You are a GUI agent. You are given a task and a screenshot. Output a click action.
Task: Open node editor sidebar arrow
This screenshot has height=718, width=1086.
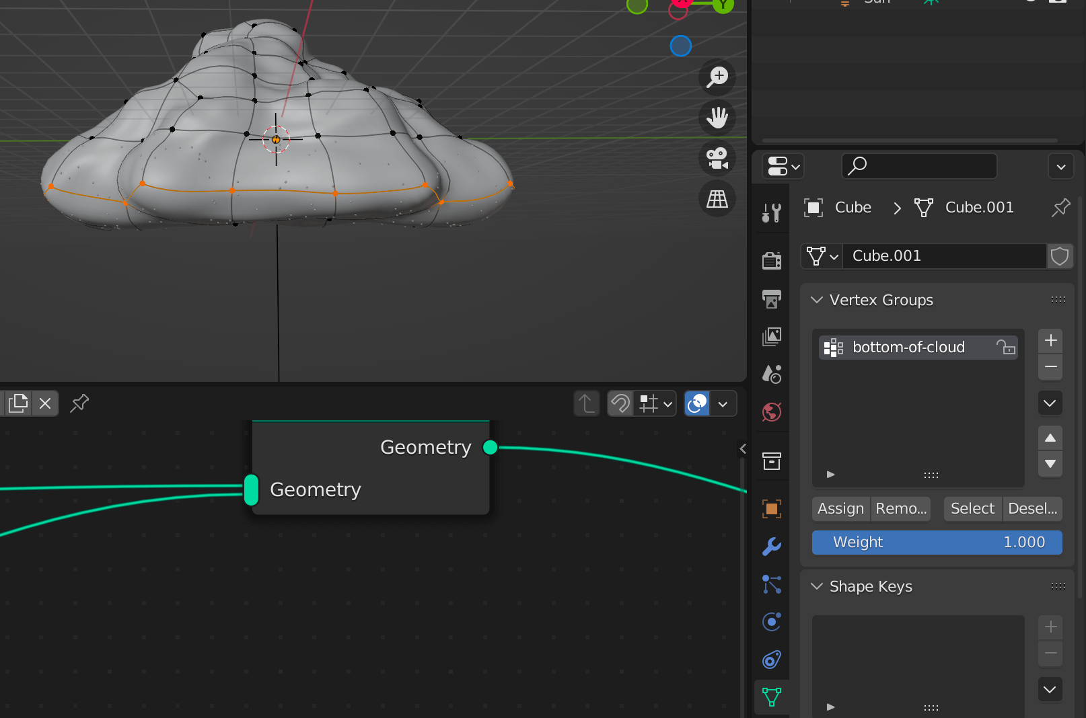pyautogui.click(x=742, y=448)
